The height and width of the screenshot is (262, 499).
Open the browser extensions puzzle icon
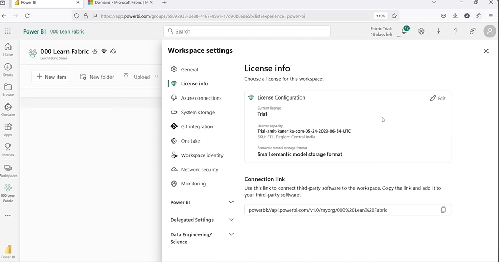coord(479,16)
